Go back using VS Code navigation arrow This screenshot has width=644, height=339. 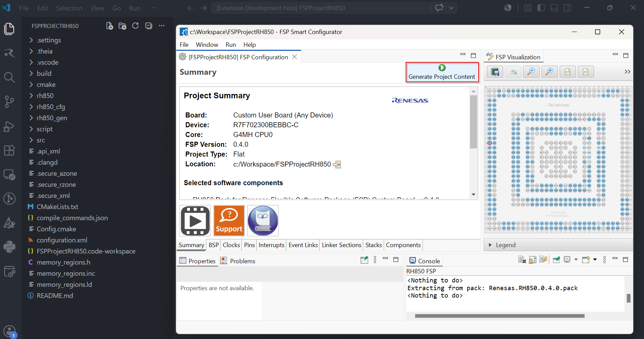[x=191, y=8]
